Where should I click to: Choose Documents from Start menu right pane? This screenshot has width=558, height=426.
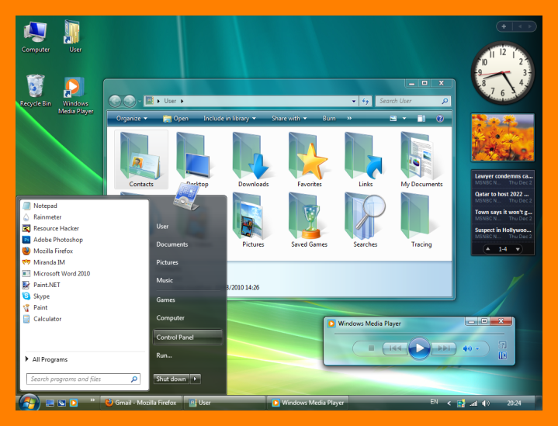tap(172, 244)
